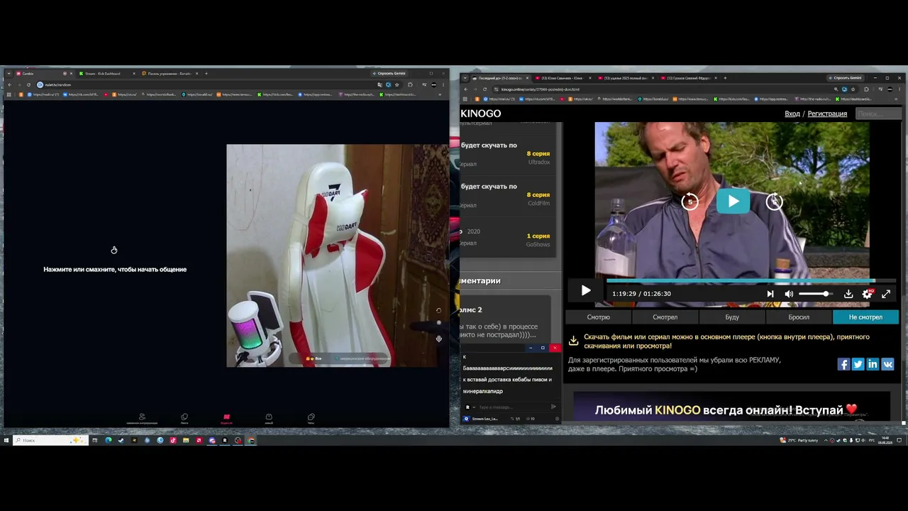This screenshot has width=908, height=511.
Task: Skip to next episode in player
Action: coord(770,293)
